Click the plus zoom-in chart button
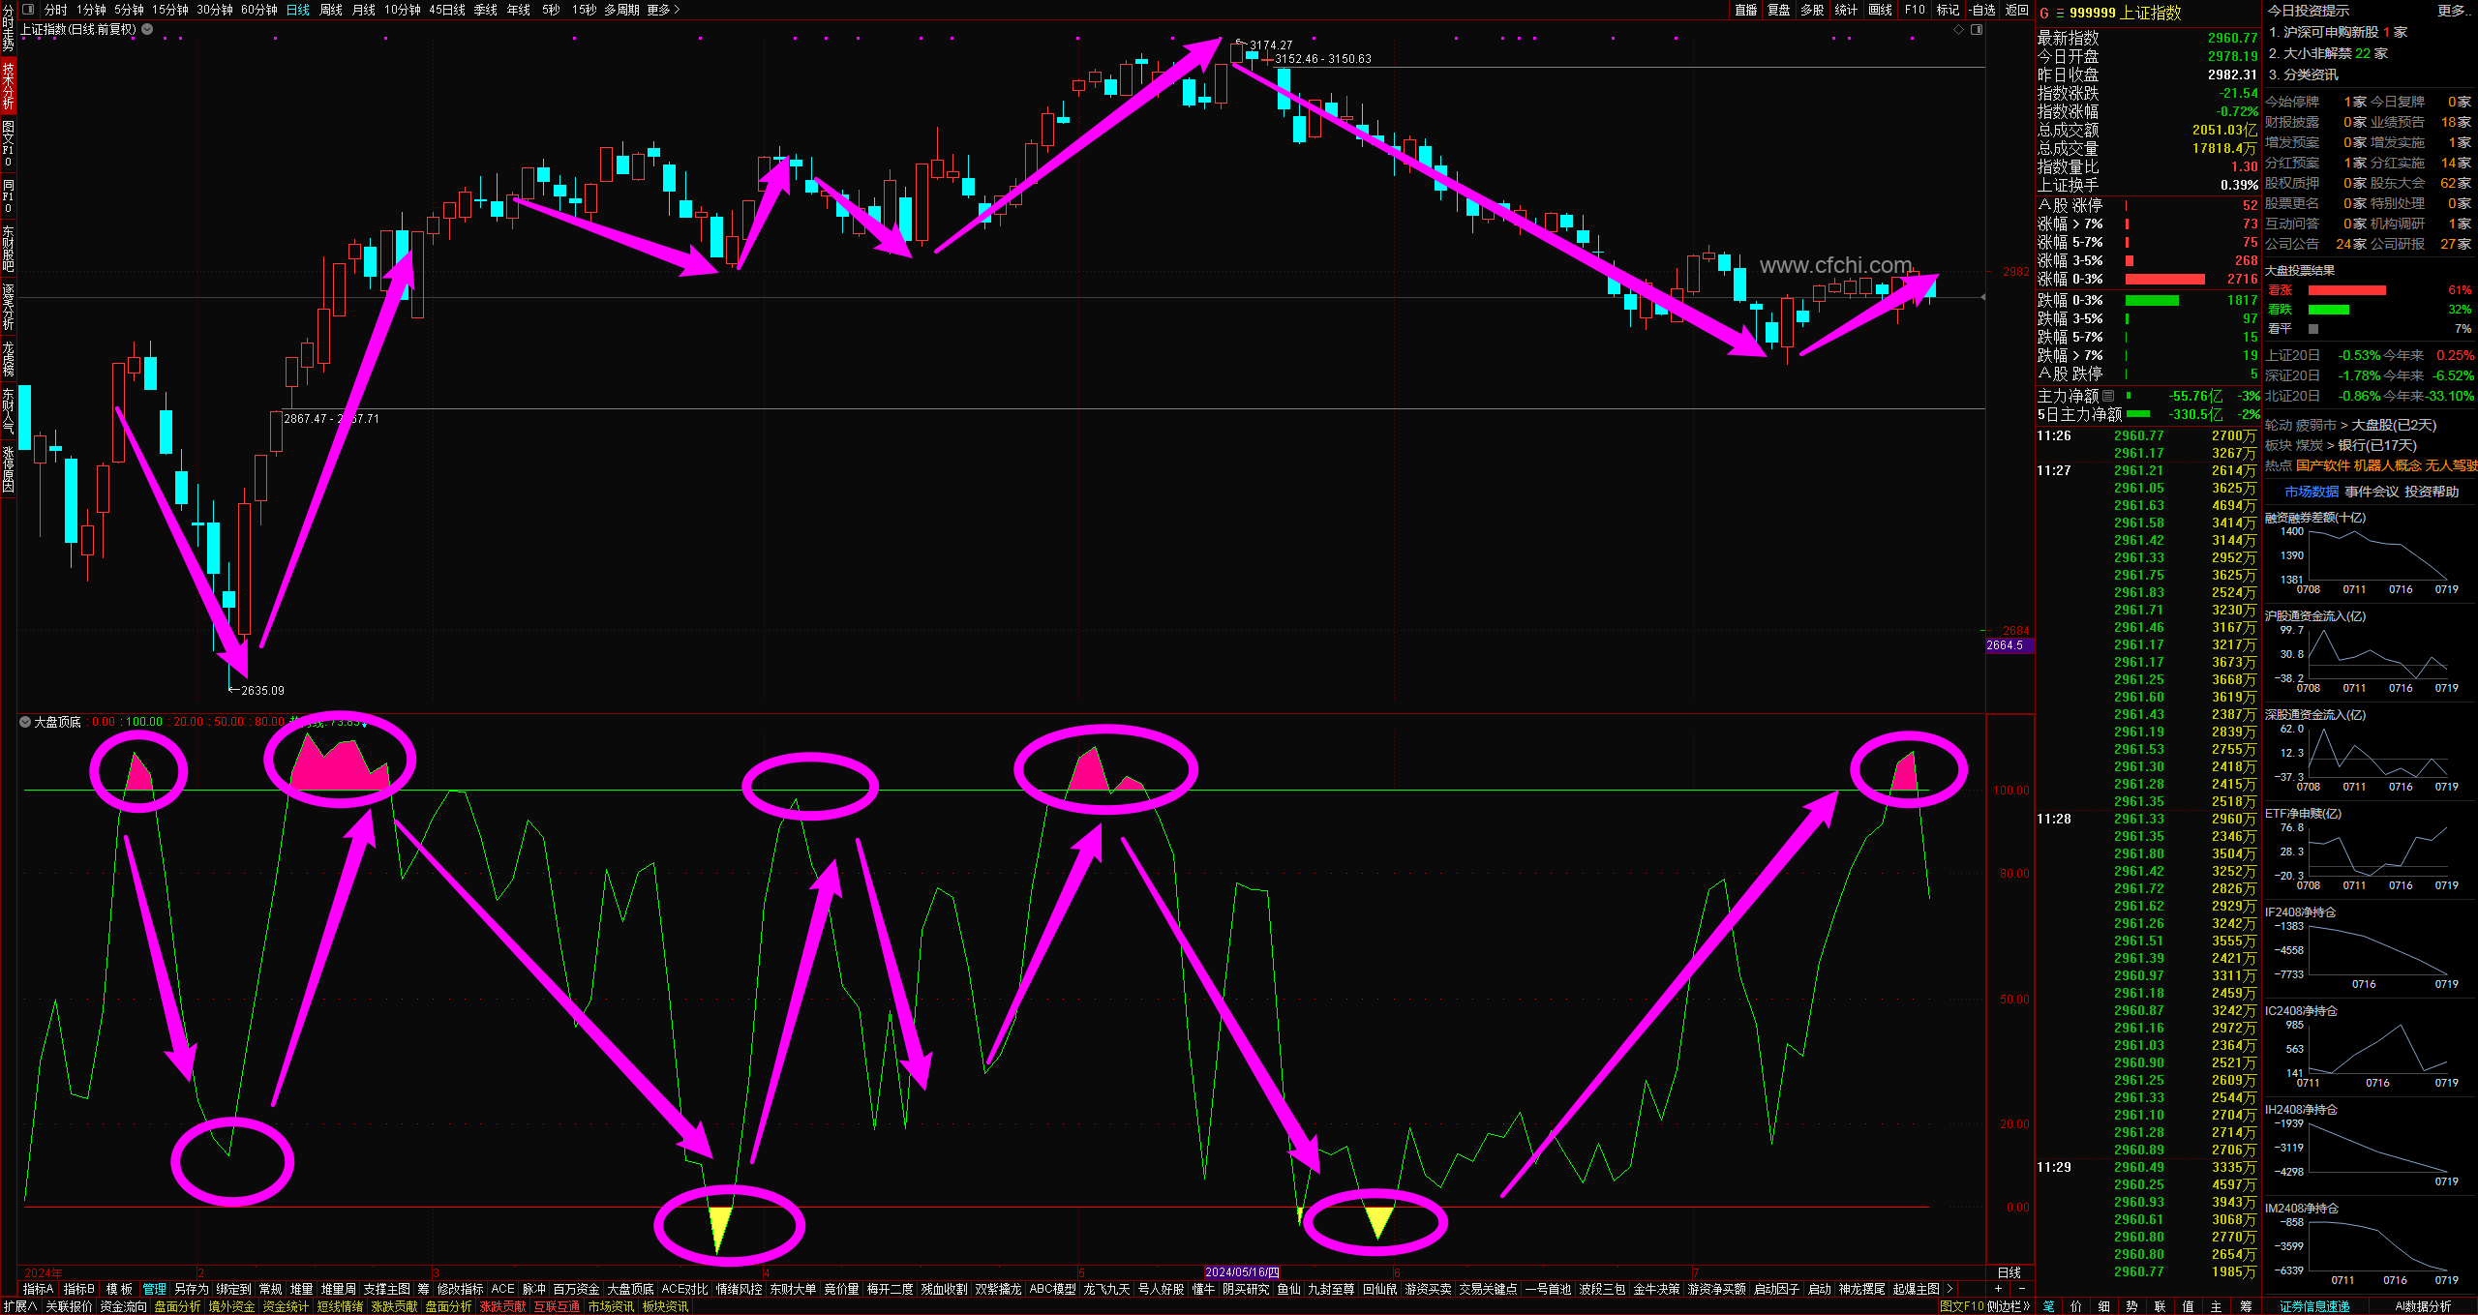This screenshot has height=1315, width=2478. (1999, 1289)
